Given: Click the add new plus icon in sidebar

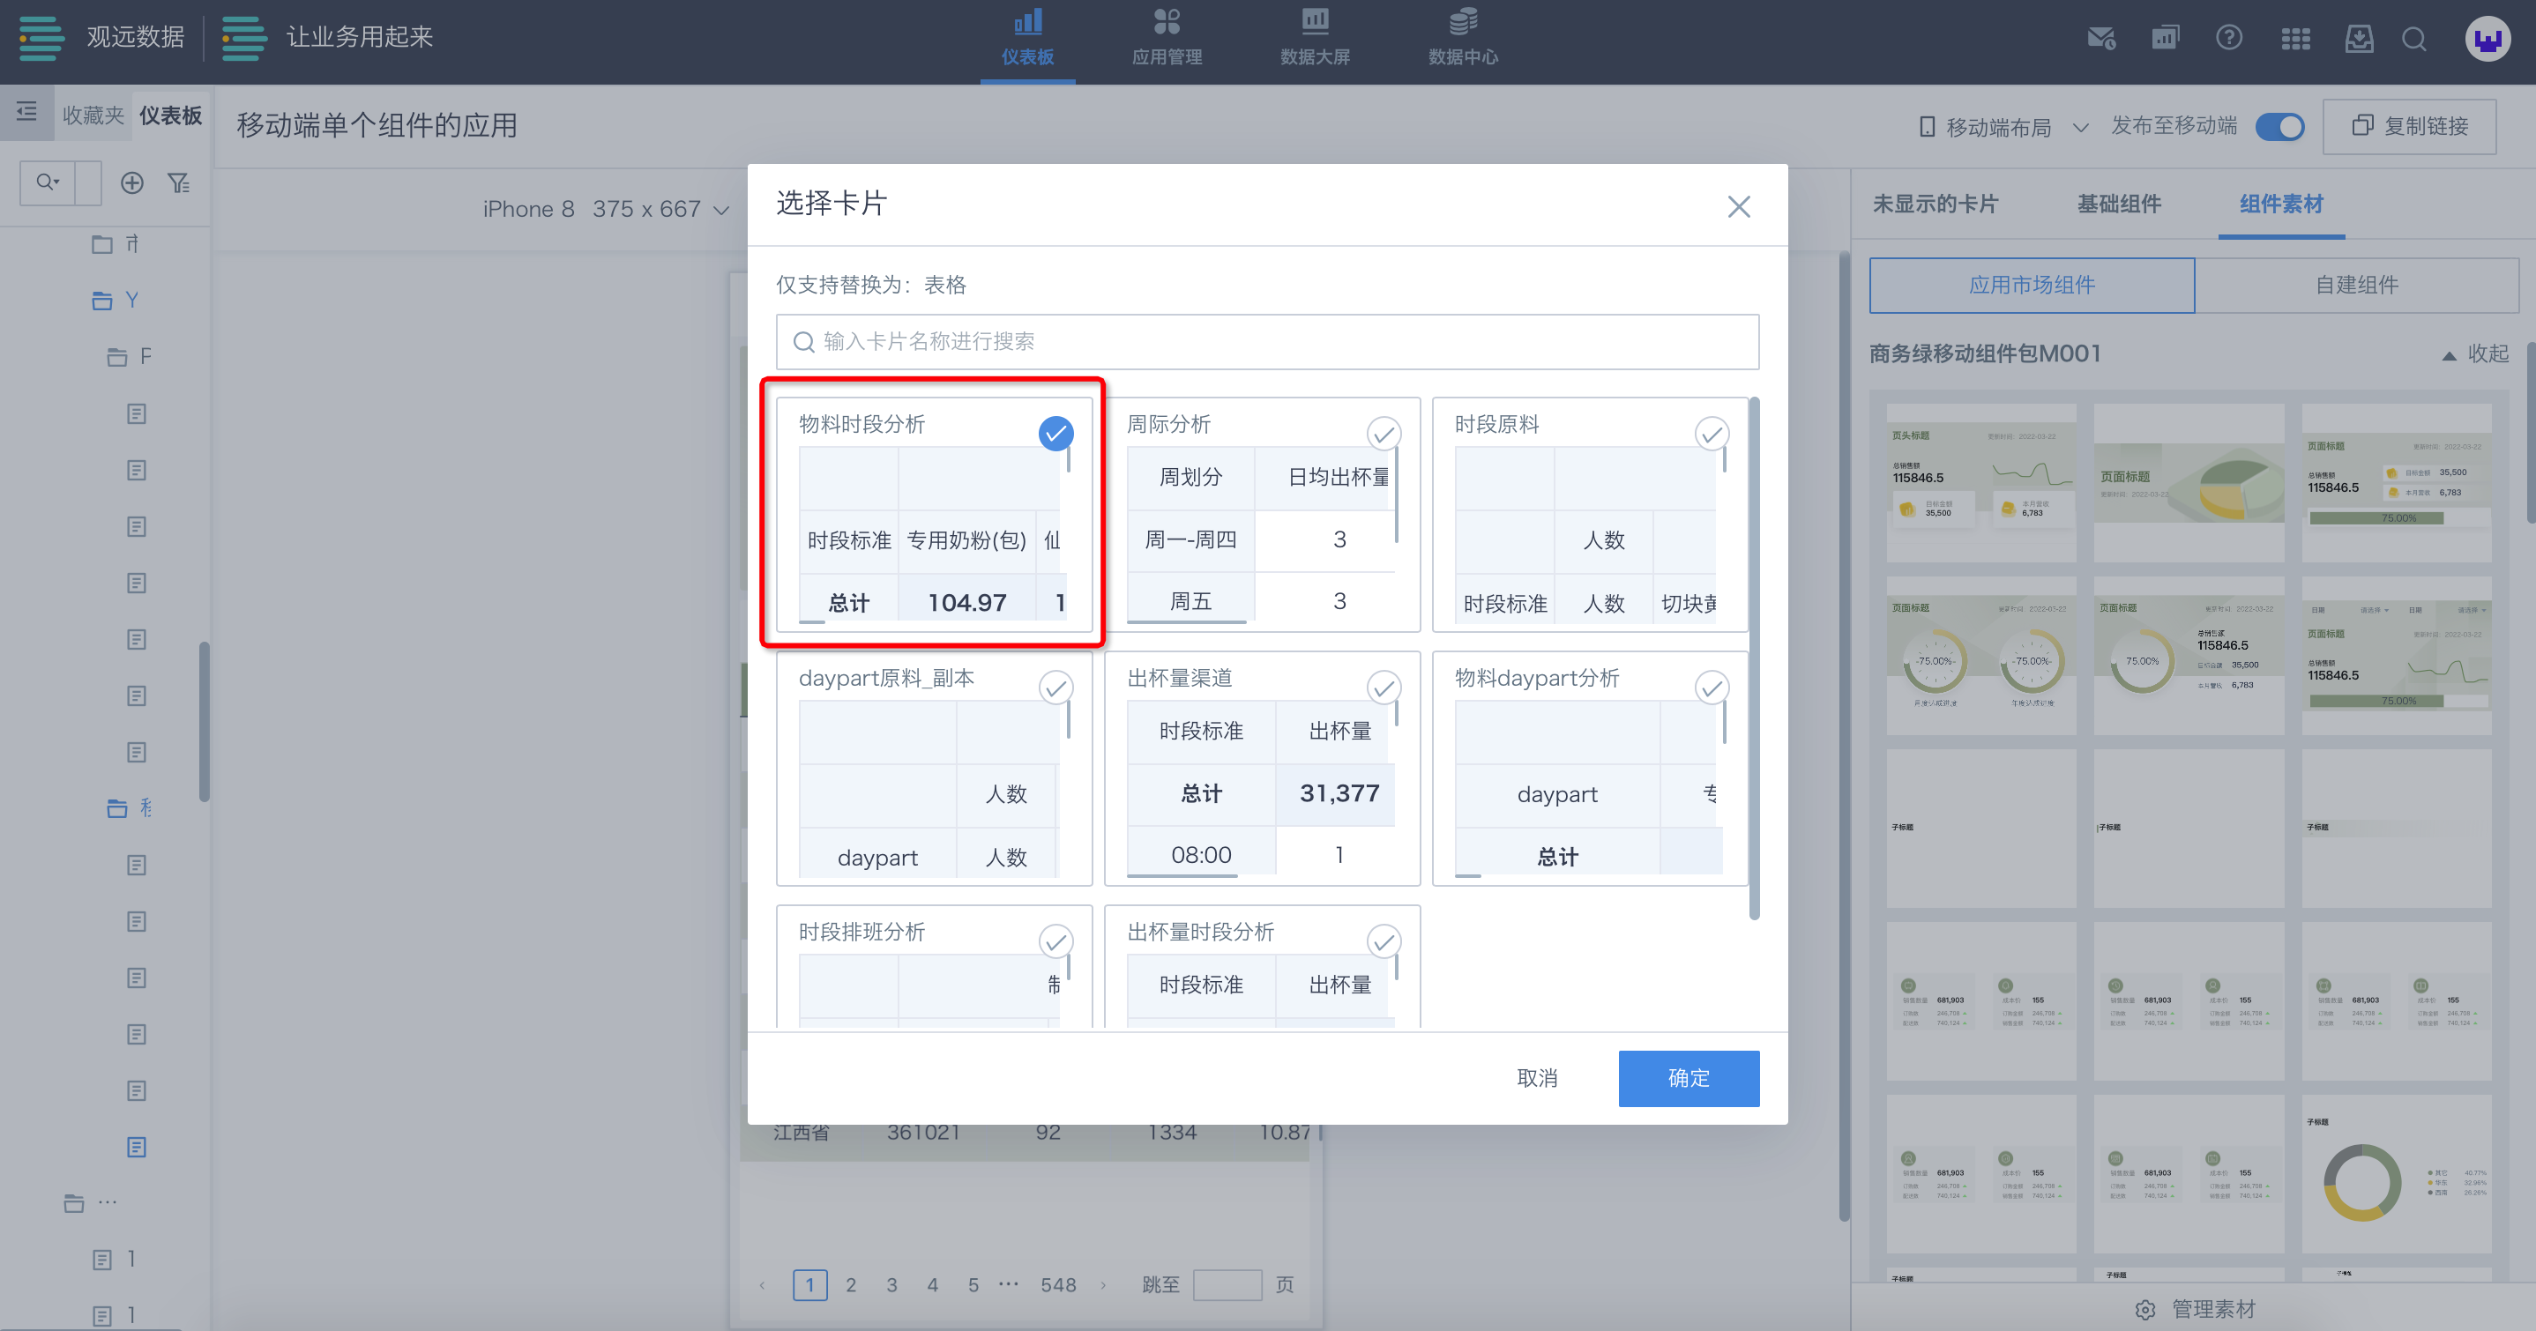Looking at the screenshot, I should click(x=132, y=183).
